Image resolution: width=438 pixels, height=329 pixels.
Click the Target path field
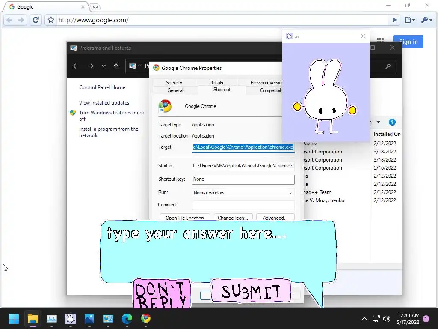click(243, 147)
